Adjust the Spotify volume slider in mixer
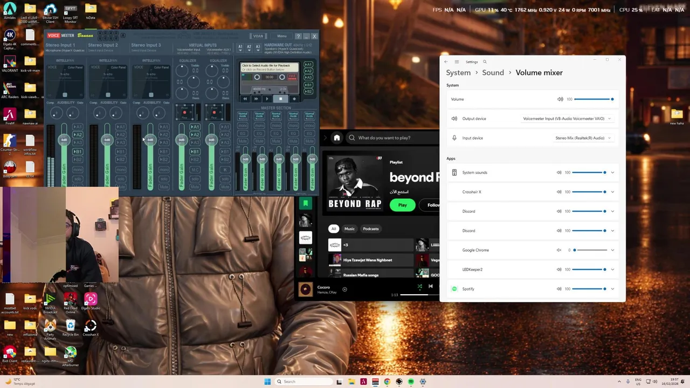The image size is (690, 388). 589,289
